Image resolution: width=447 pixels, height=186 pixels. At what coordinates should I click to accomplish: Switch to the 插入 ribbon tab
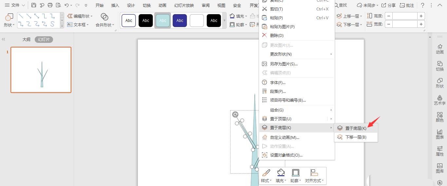click(x=115, y=6)
